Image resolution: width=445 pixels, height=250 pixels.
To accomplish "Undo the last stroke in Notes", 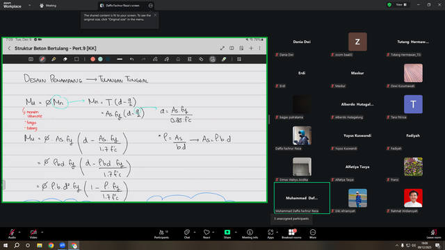I will point(131,59).
